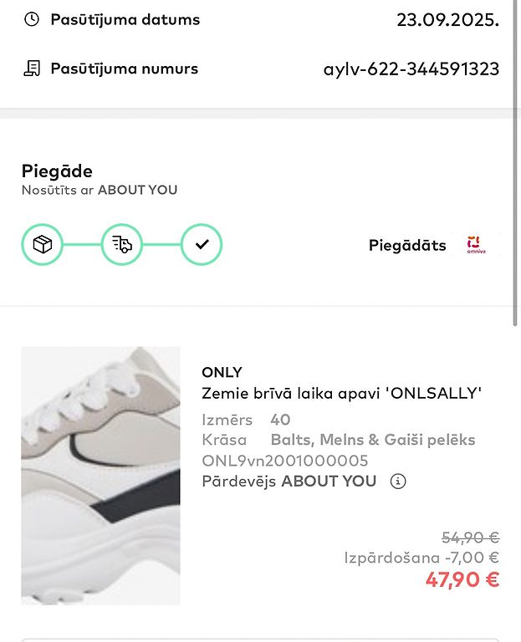Click the order number aylv-622-344591323
The height and width of the screenshot is (642, 521).
click(x=411, y=69)
